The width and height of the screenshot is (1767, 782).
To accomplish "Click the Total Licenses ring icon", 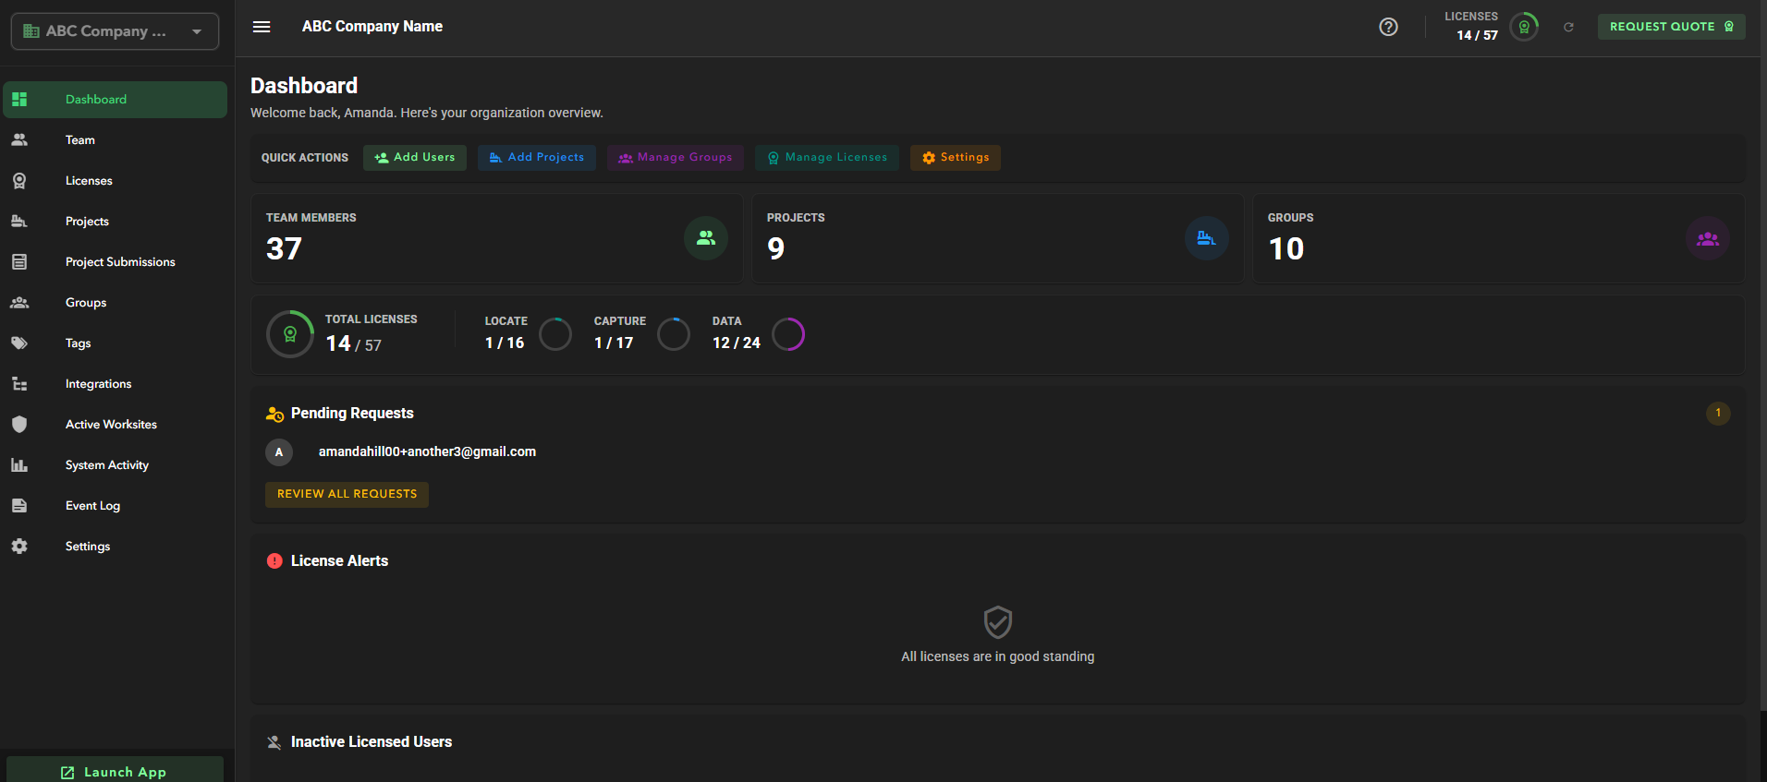I will pyautogui.click(x=290, y=334).
